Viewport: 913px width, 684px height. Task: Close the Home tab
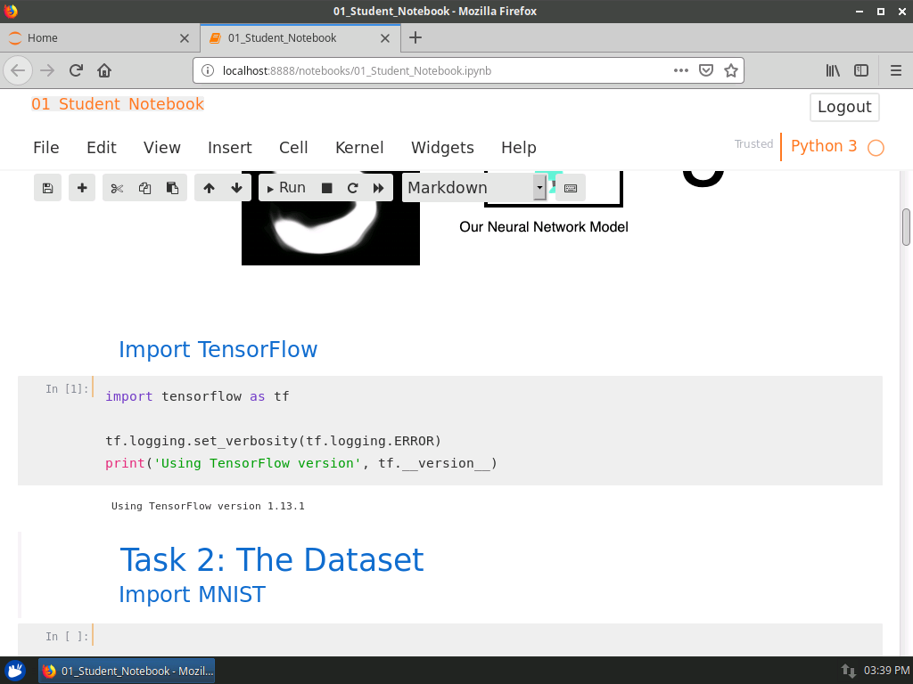(185, 38)
